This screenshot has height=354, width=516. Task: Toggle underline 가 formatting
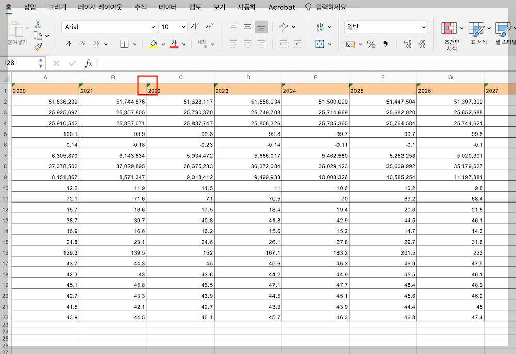tap(96, 44)
